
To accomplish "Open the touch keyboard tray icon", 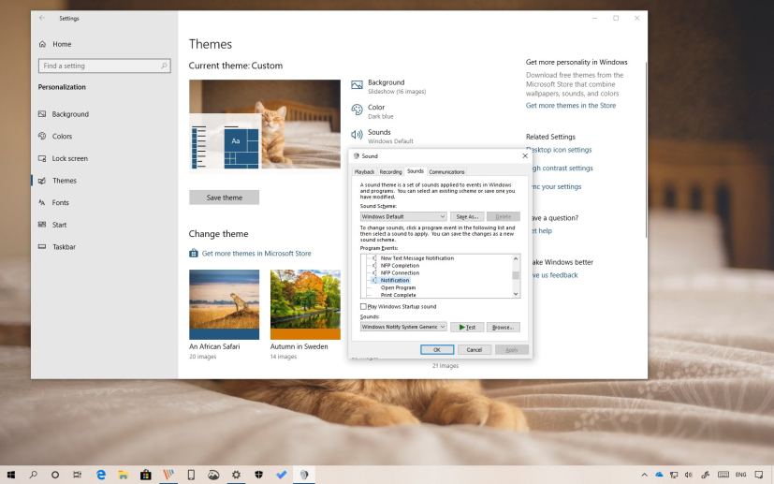I will tap(723, 475).
